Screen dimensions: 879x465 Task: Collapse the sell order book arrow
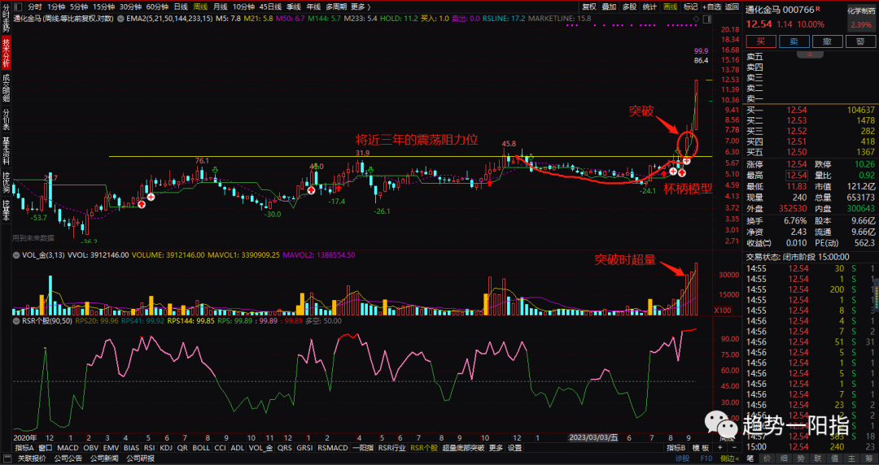810,54
